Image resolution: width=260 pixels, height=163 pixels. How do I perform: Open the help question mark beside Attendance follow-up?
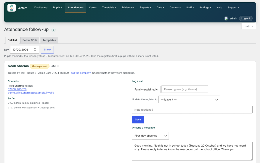click(53, 30)
